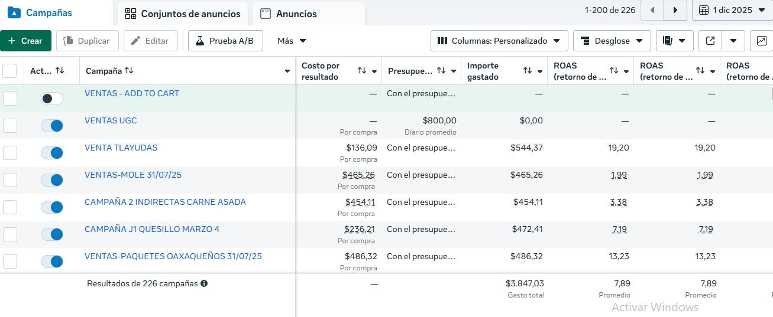Select all campaigns with header checkbox

pyautogui.click(x=10, y=71)
